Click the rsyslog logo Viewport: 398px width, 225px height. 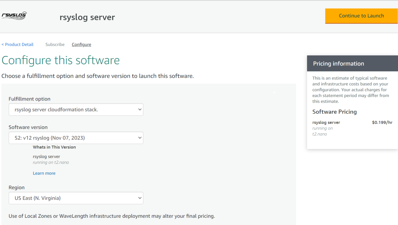click(x=14, y=15)
